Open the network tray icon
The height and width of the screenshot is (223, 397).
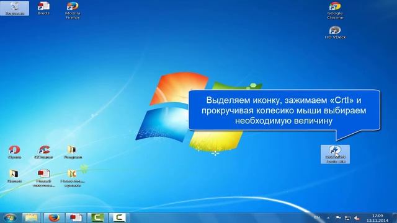[x=347, y=217]
